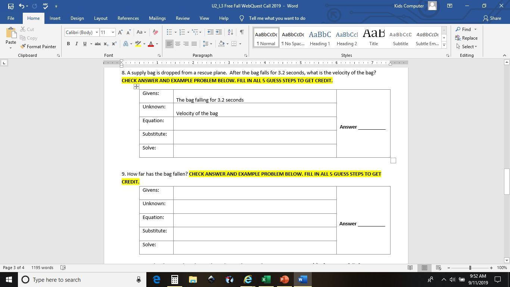The image size is (510, 287).
Task: Click the table move handle icon
Action: (136, 87)
